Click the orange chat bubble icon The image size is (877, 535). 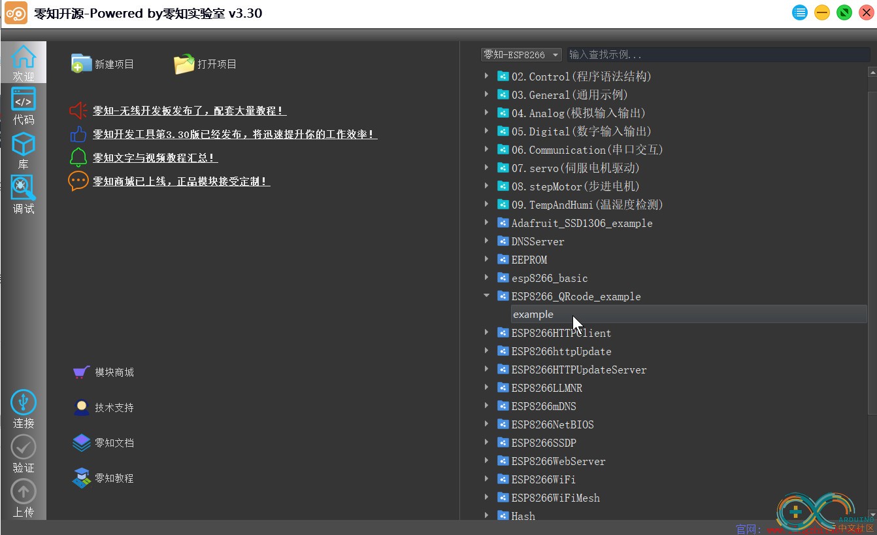coord(78,181)
